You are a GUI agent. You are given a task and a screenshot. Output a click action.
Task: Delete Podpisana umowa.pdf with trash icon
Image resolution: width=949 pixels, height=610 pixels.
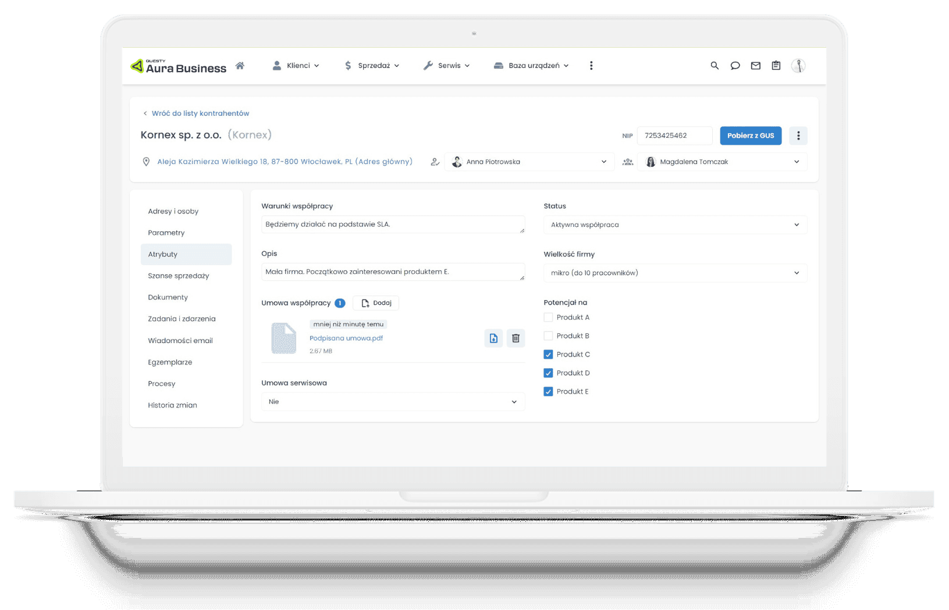click(x=516, y=338)
